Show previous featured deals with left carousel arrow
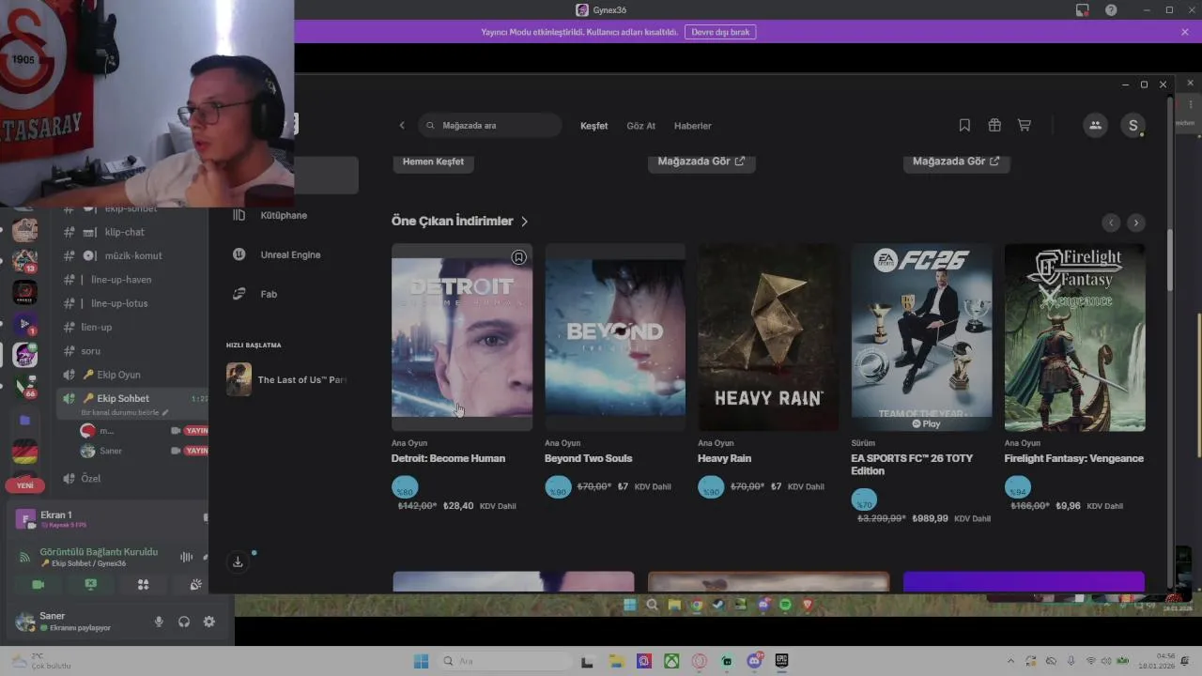This screenshot has width=1202, height=676. point(1112,223)
